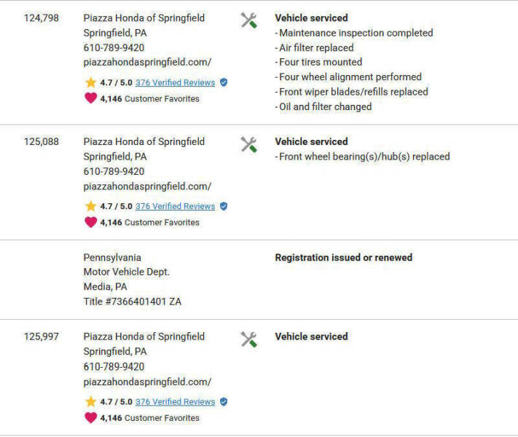The height and width of the screenshot is (437, 518).
Task: Click Title #7366401401 ZA text
Action: tap(133, 302)
